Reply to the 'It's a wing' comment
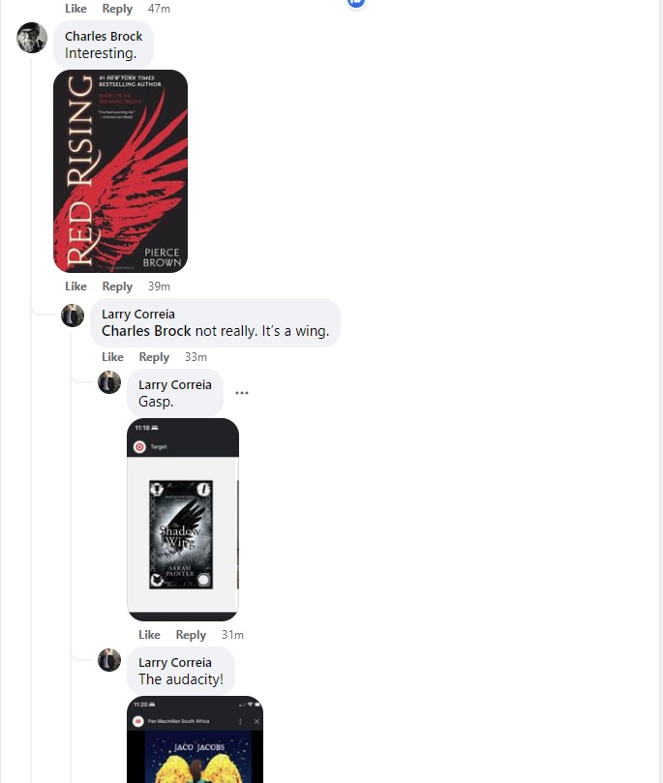 (x=154, y=357)
